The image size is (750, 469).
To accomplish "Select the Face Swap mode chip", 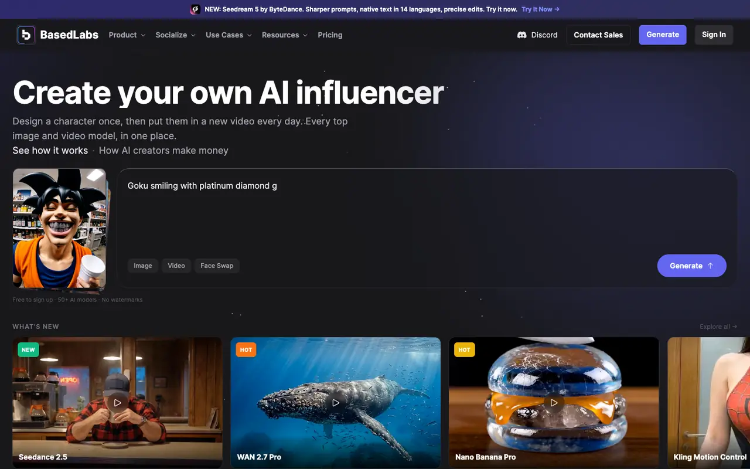I will coord(217,266).
